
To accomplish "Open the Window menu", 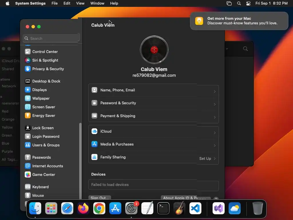I will (97, 3).
